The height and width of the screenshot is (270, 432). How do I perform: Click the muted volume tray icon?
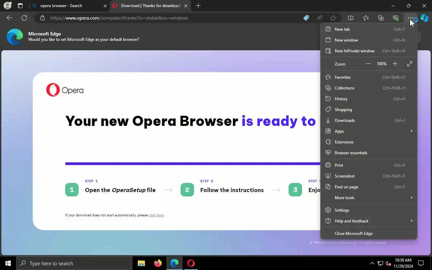[x=388, y=263]
